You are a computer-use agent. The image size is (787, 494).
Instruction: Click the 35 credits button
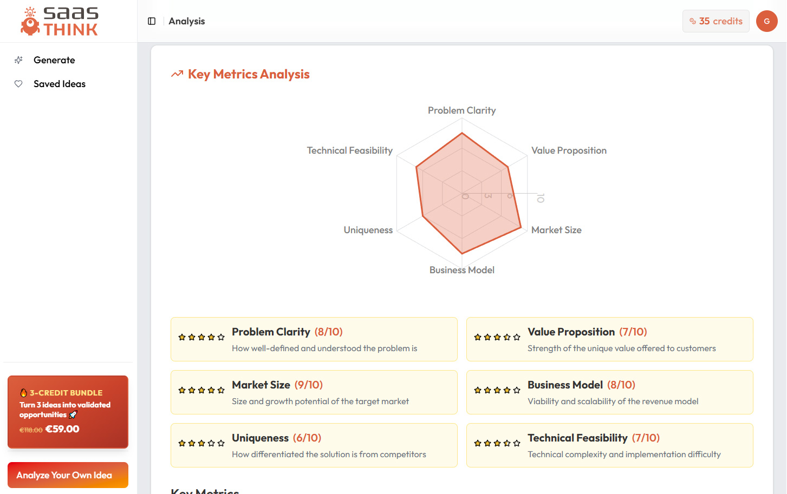(x=716, y=21)
